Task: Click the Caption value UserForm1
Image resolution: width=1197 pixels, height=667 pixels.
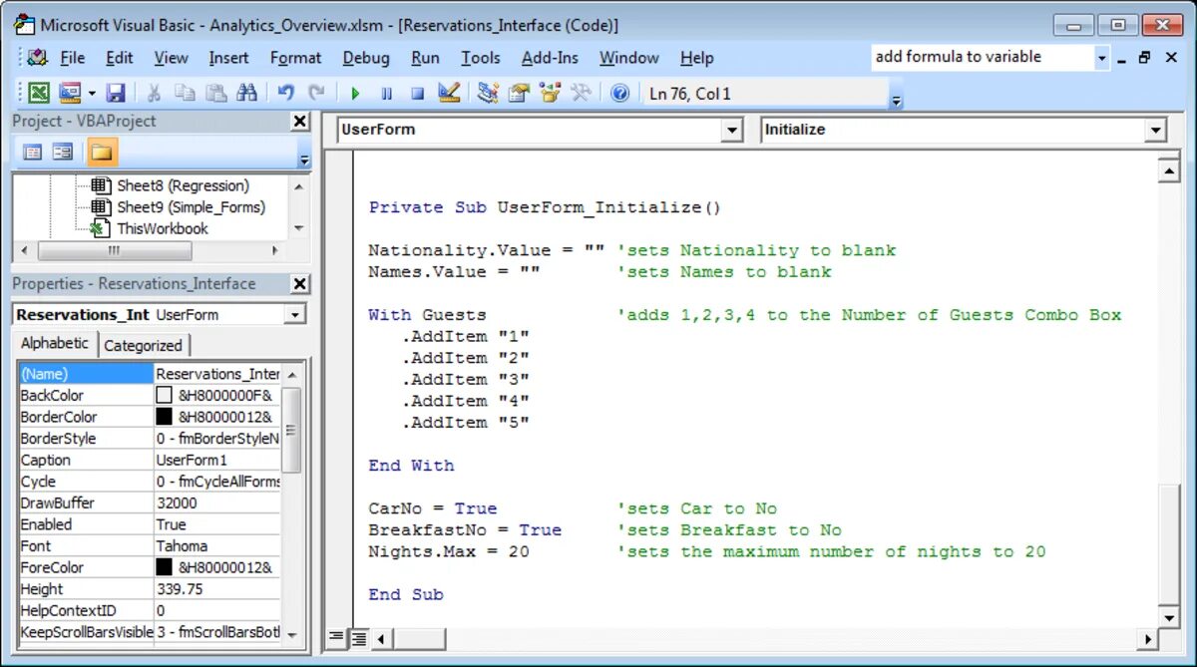Action: coord(192,461)
